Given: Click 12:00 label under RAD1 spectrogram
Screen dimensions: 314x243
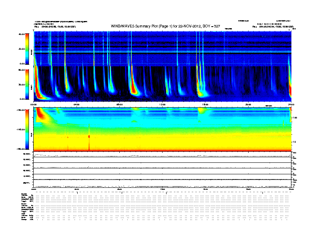Looking at the screenshot, I should pyautogui.click(x=163, y=104).
